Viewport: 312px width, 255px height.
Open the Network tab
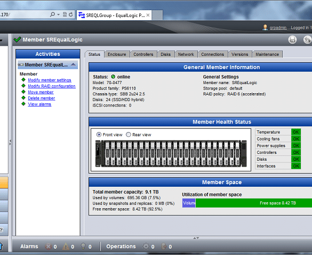(186, 54)
